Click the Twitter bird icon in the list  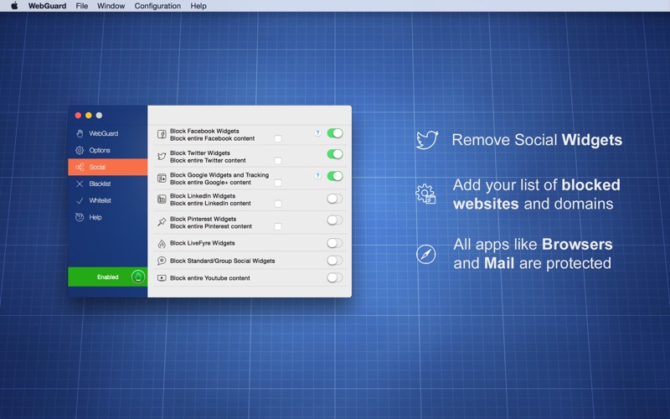(x=162, y=156)
